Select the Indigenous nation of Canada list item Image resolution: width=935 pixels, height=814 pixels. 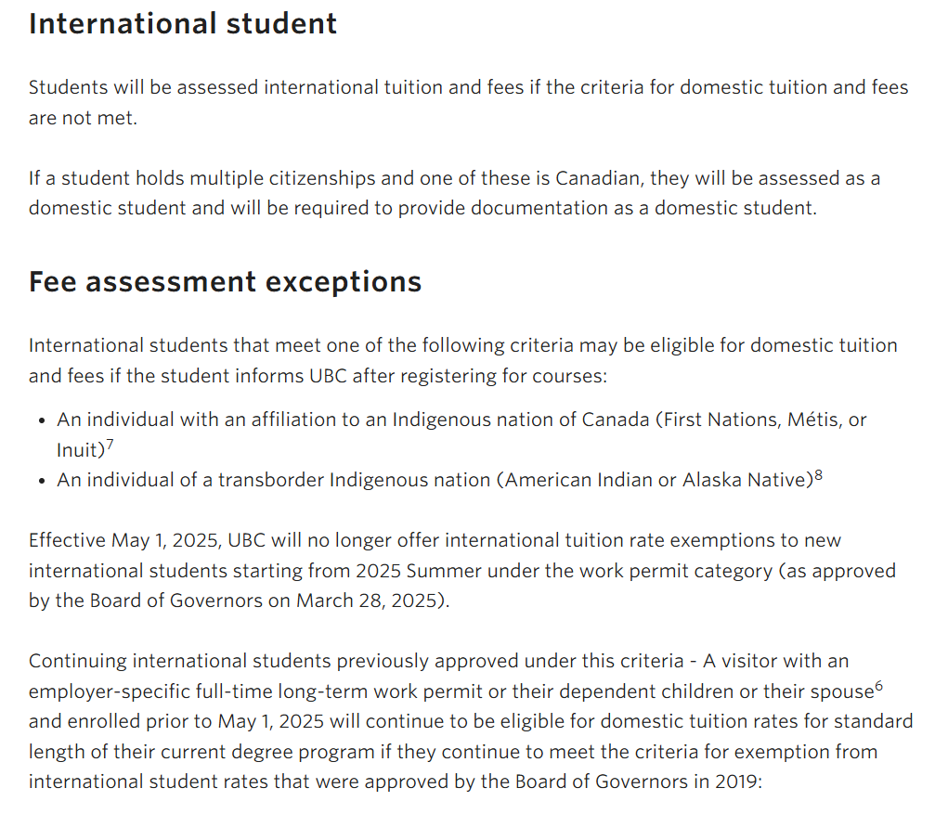(x=461, y=434)
